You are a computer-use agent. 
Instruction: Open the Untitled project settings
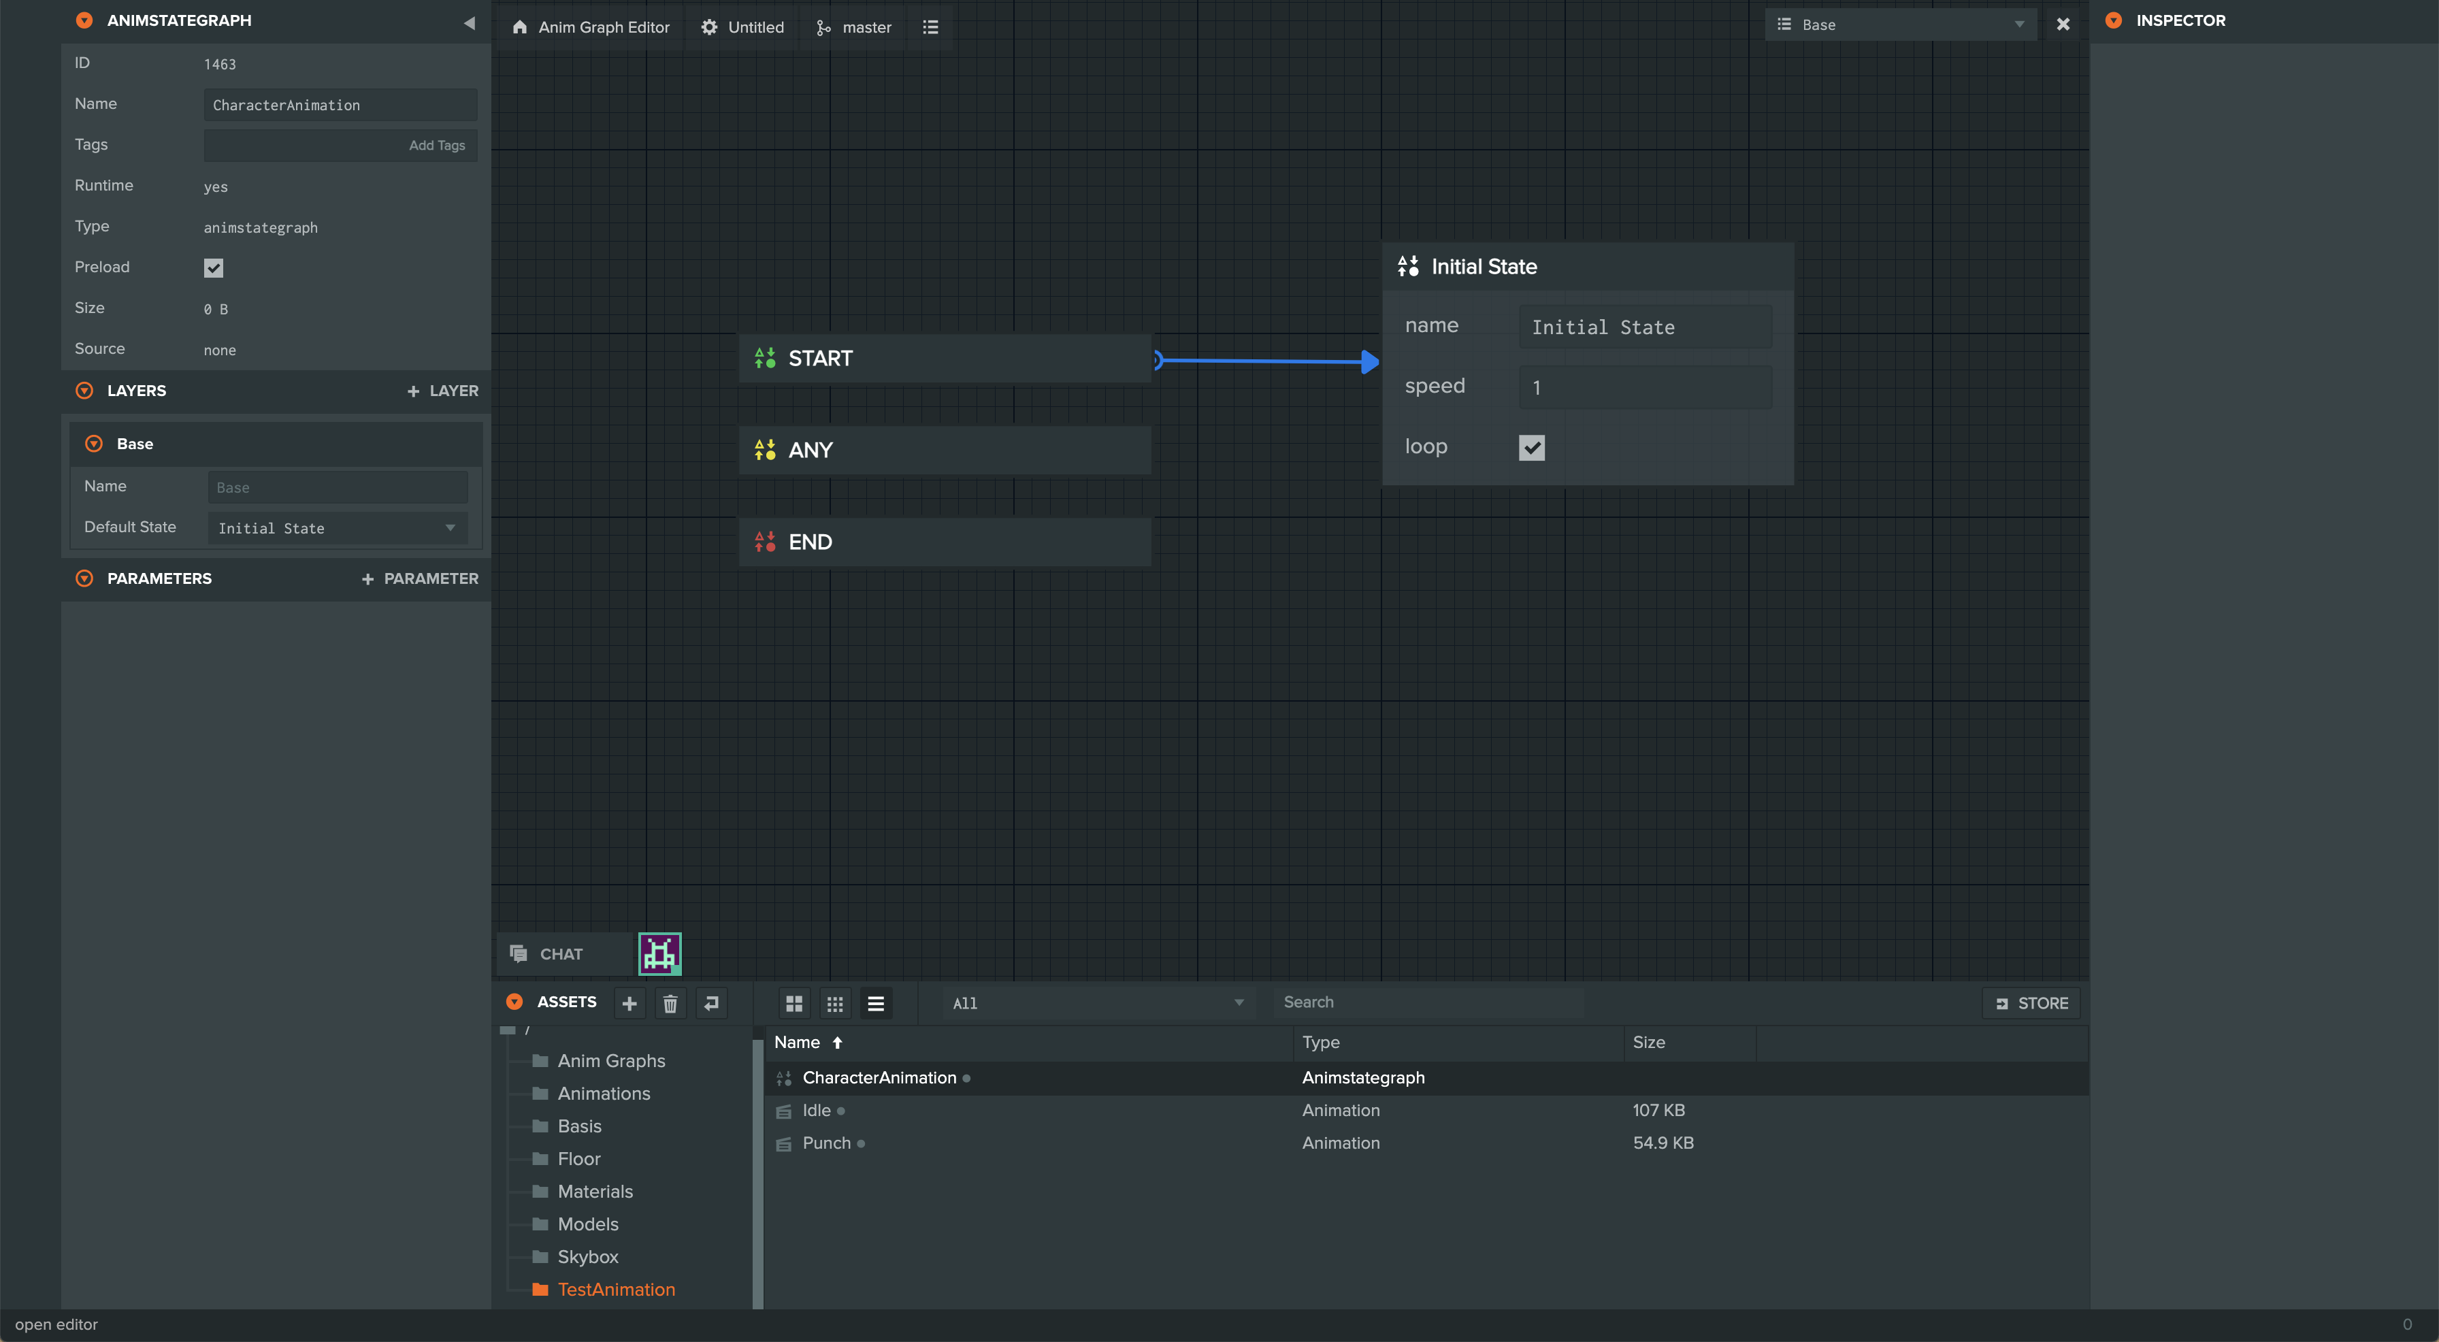pos(743,27)
